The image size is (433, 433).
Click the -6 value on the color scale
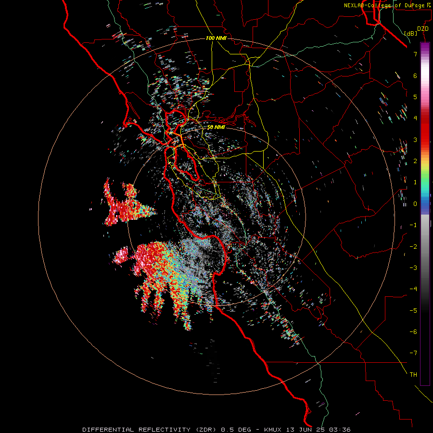tap(413, 331)
